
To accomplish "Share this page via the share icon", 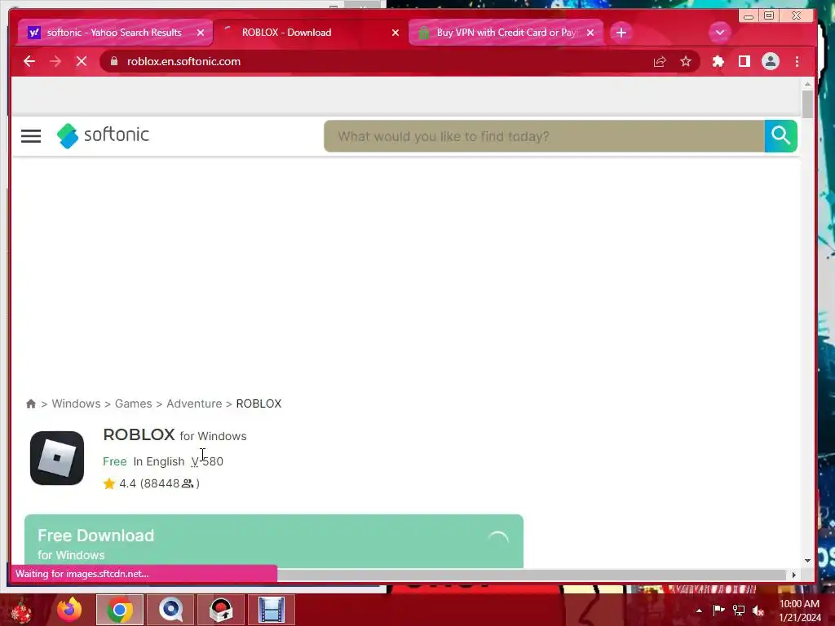I will pyautogui.click(x=660, y=61).
